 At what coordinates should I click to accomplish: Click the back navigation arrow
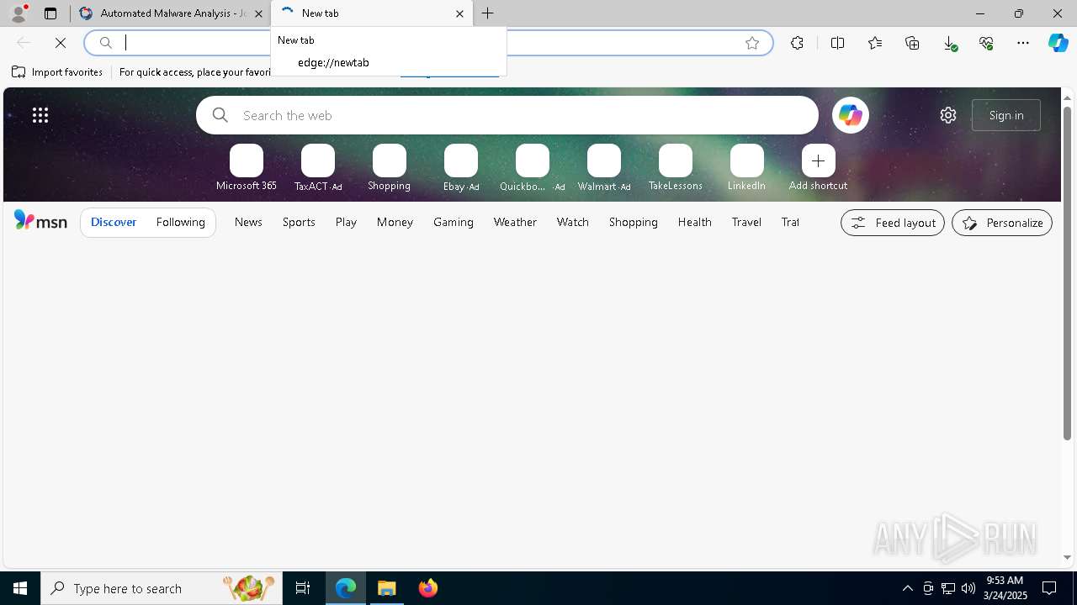(24, 43)
